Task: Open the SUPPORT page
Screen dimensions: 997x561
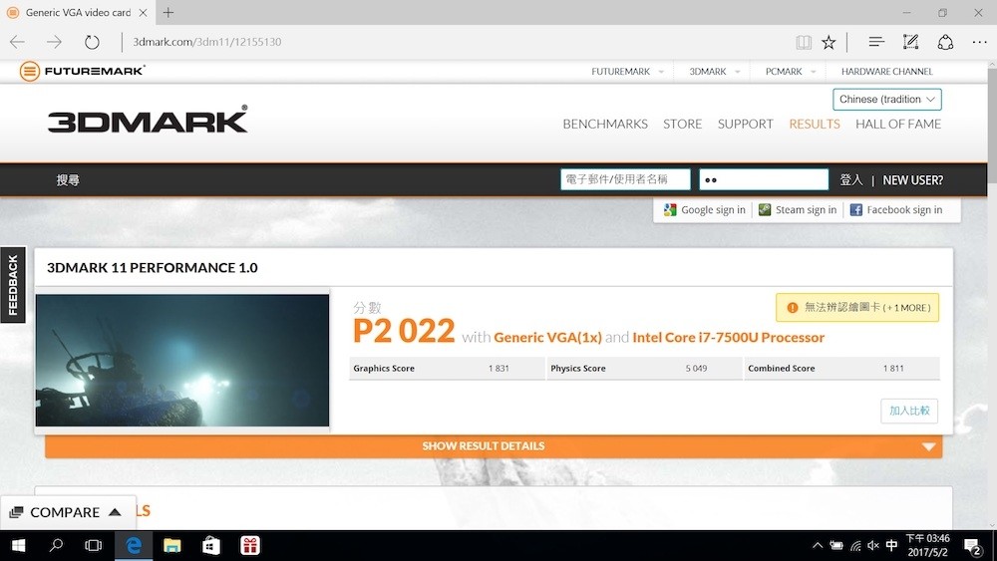Action: (745, 124)
